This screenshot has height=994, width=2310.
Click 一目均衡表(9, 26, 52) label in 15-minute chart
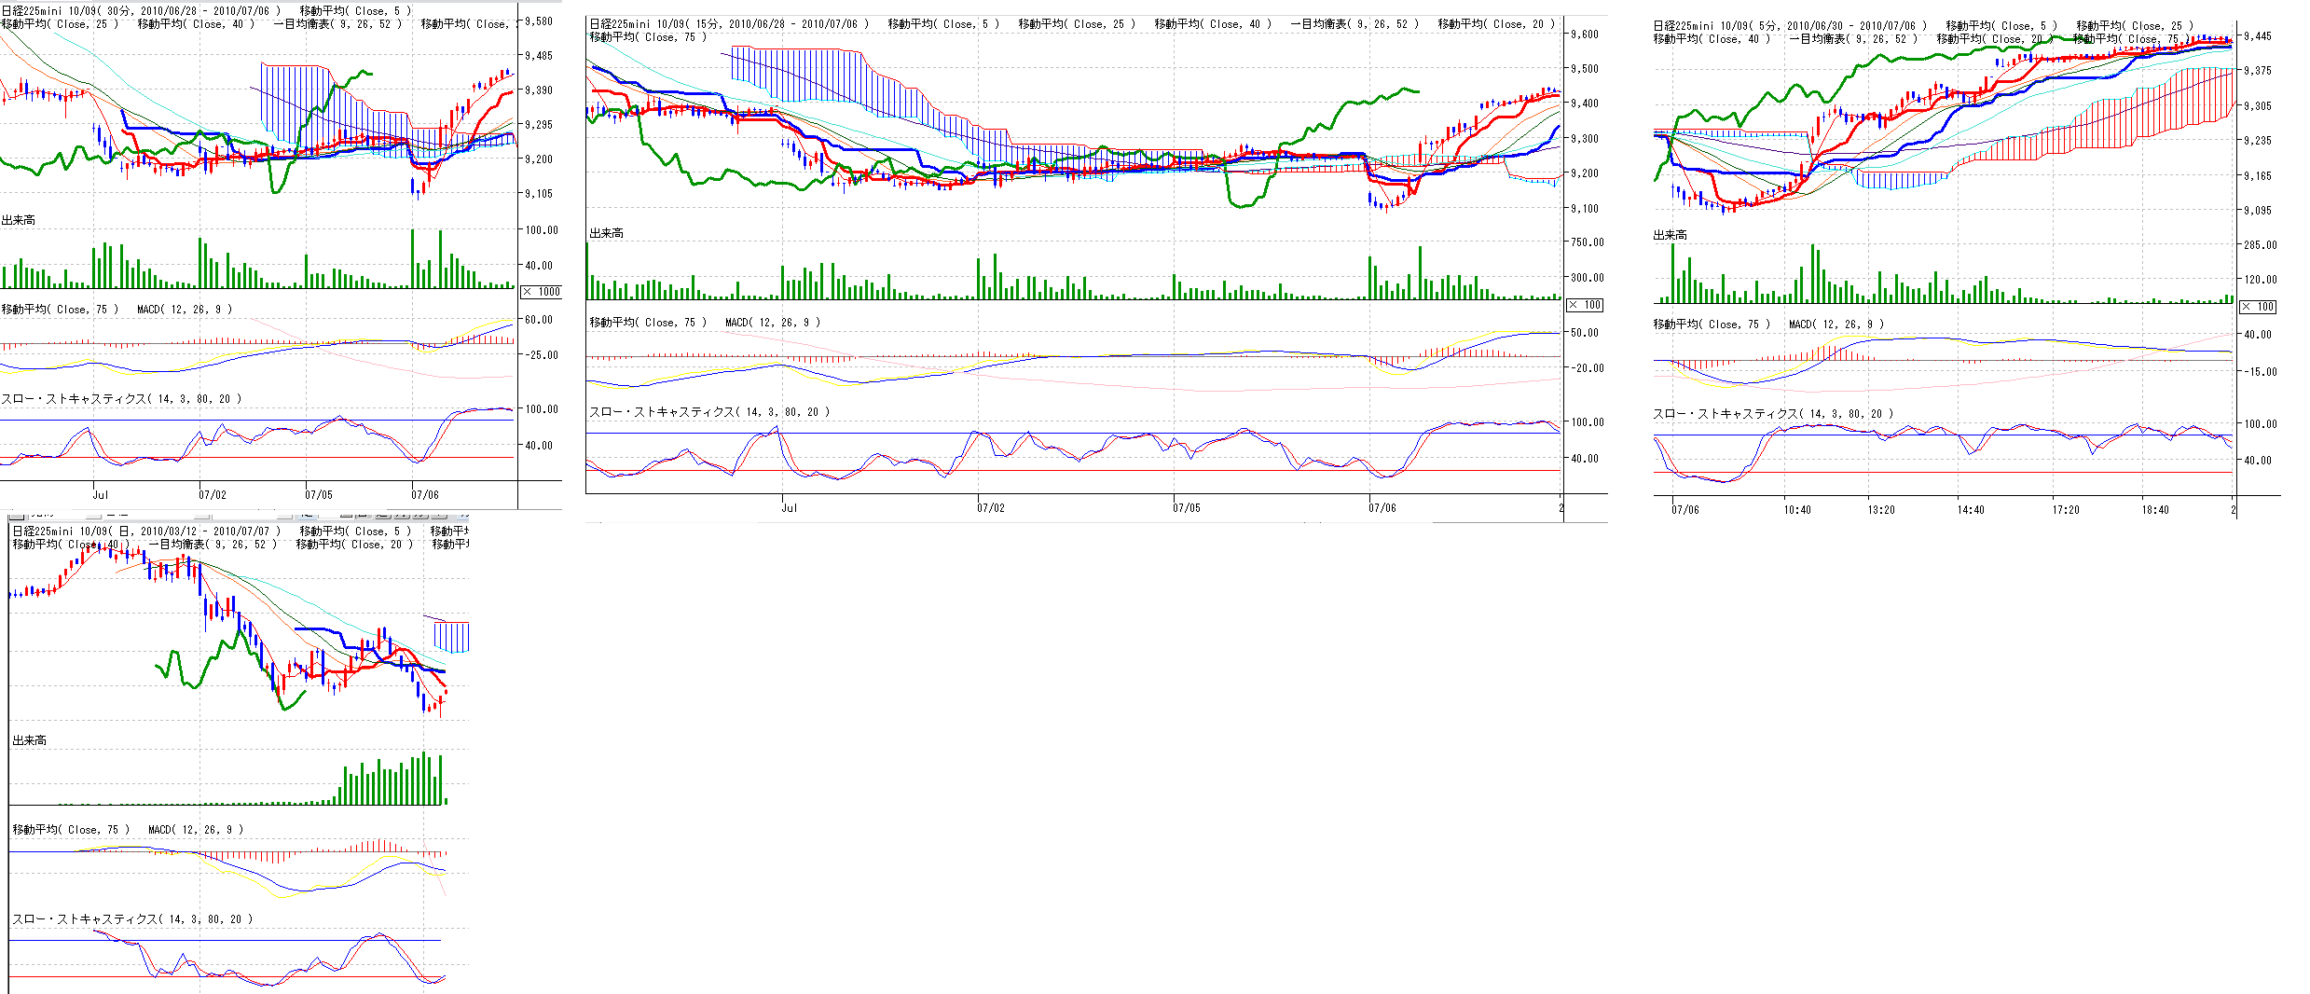tap(1354, 24)
